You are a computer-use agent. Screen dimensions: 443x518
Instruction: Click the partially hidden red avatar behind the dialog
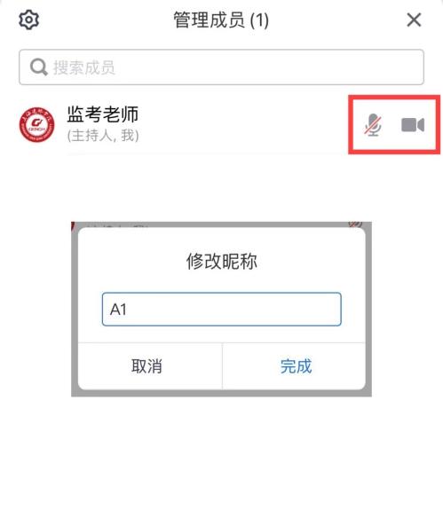click(x=74, y=226)
